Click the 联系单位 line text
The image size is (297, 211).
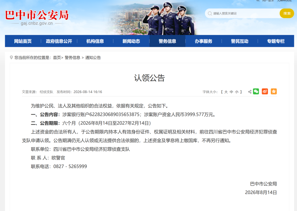point(80,149)
